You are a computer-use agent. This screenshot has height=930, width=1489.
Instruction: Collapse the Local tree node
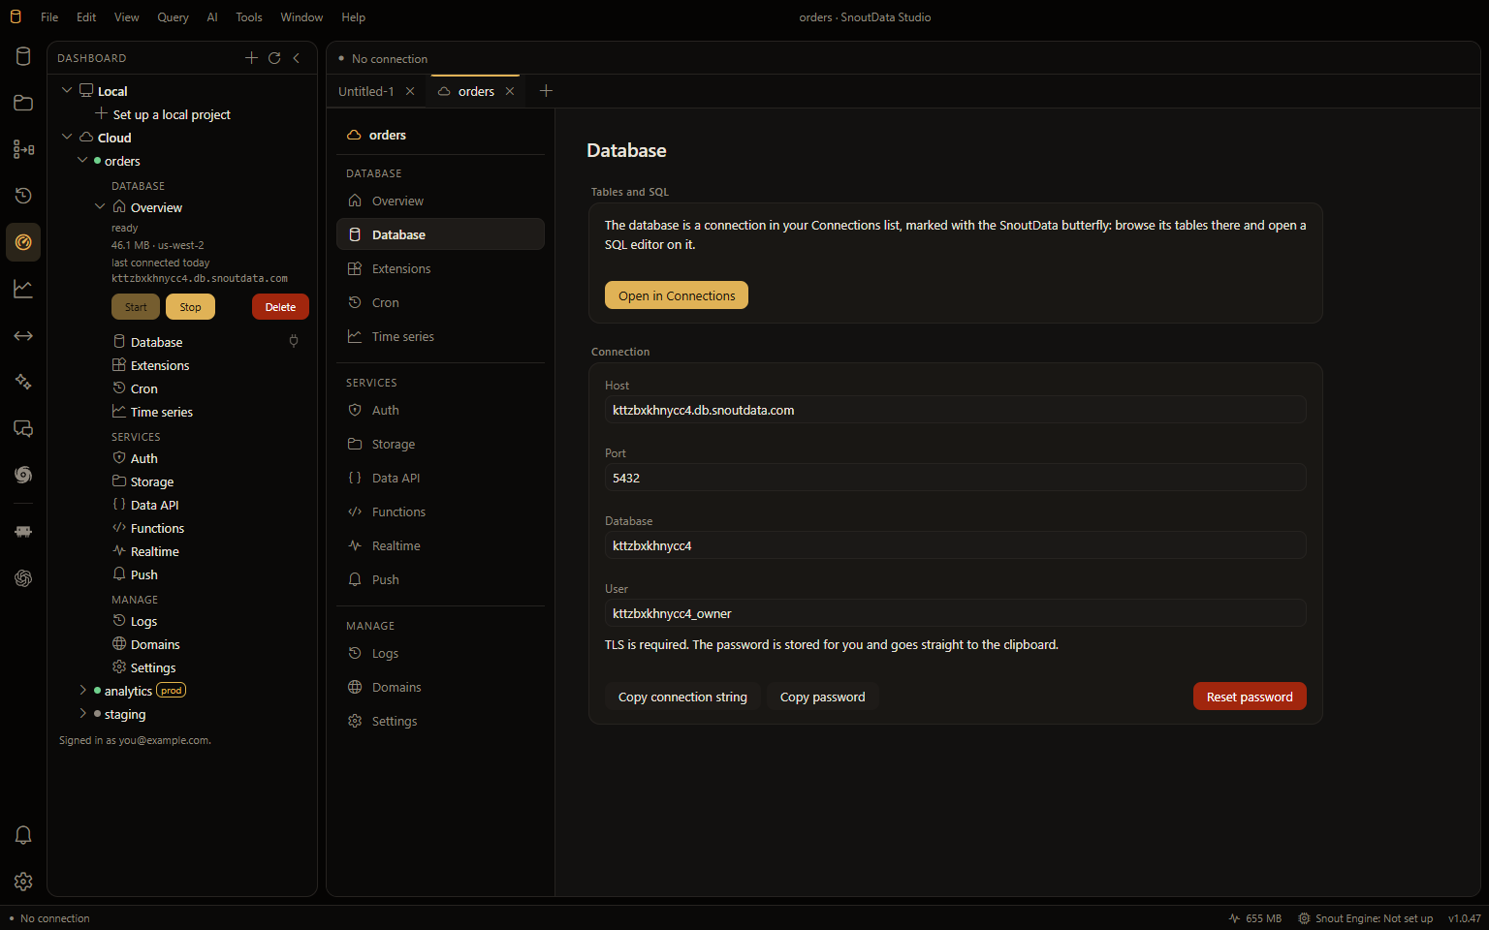[x=67, y=90]
